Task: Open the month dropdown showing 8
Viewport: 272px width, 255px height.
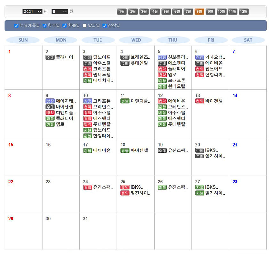Action: point(60,12)
